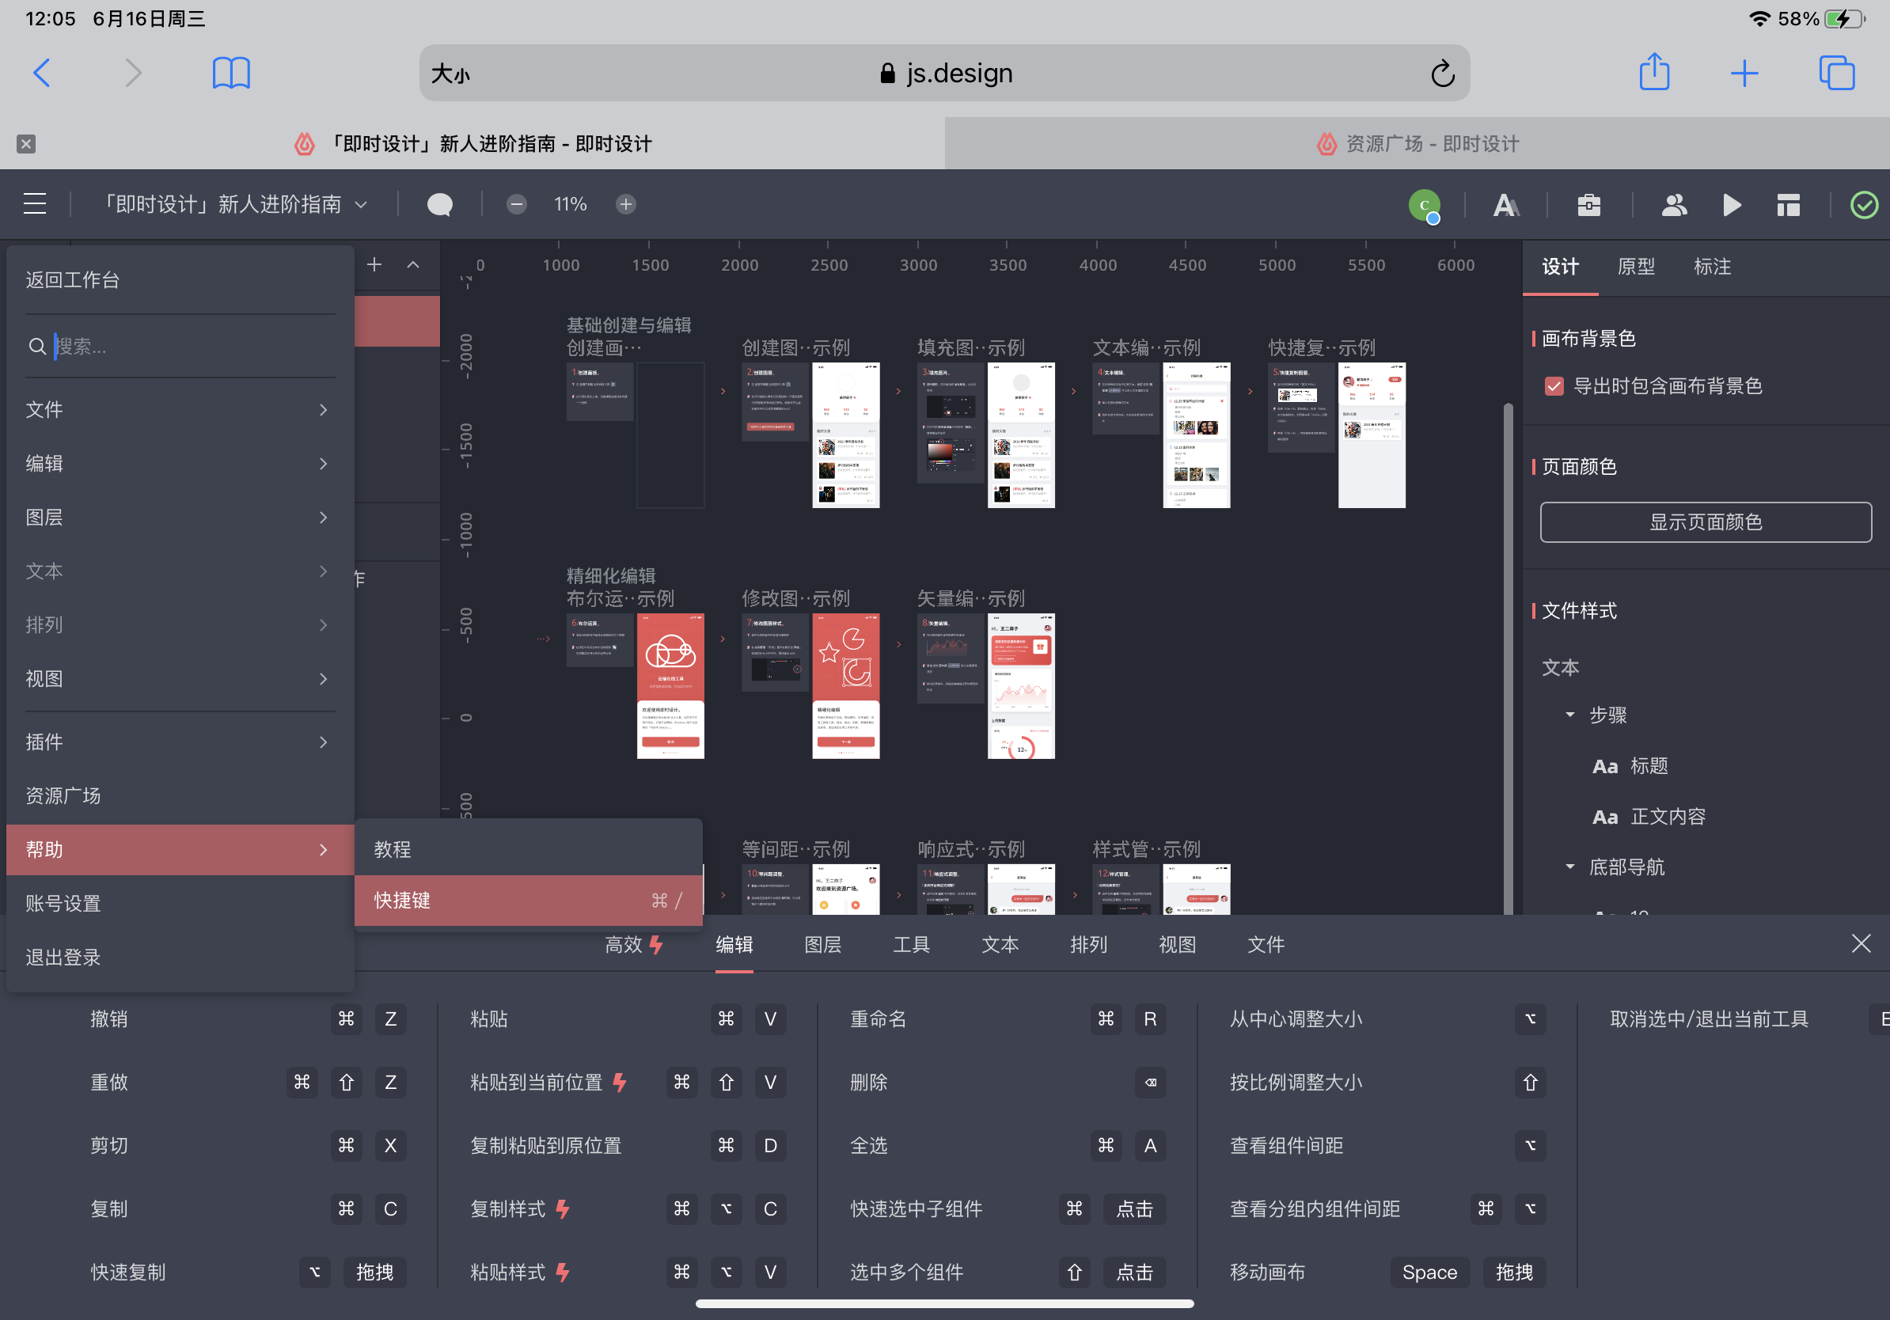The height and width of the screenshot is (1320, 1890).
Task: Open 教程 from help submenu
Action: (x=529, y=850)
